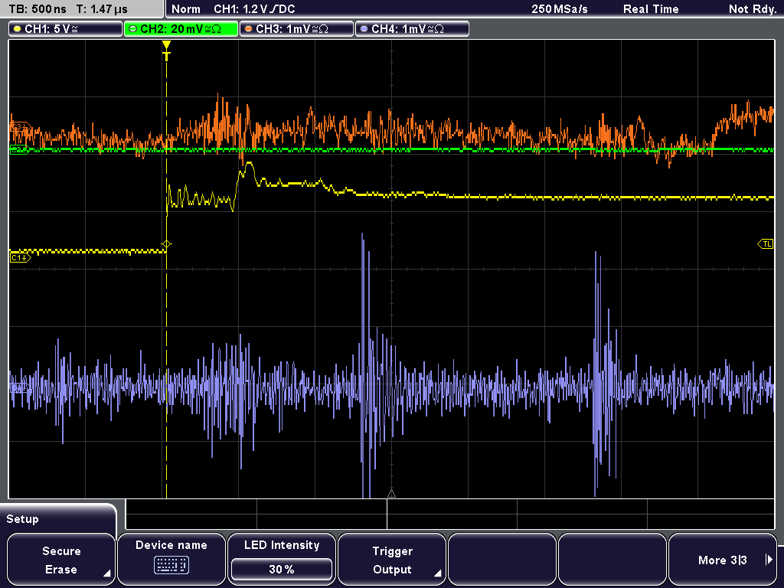This screenshot has height=588, width=784.
Task: Adjust the LED Intensity 30 % value
Action: click(x=282, y=570)
